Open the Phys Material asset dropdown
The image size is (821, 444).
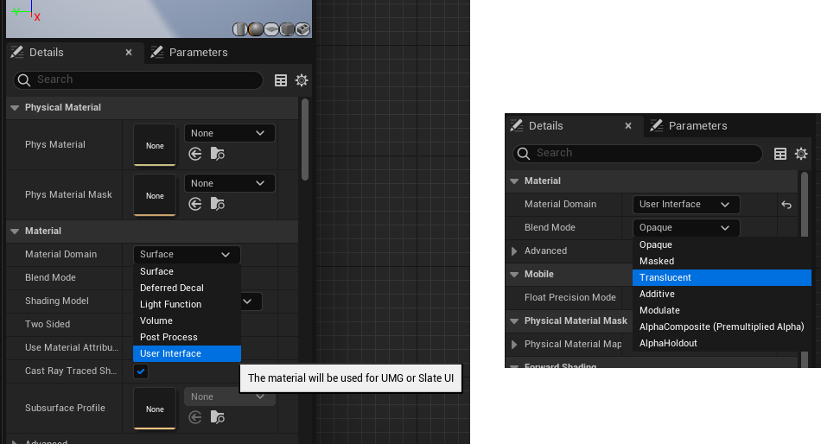229,133
